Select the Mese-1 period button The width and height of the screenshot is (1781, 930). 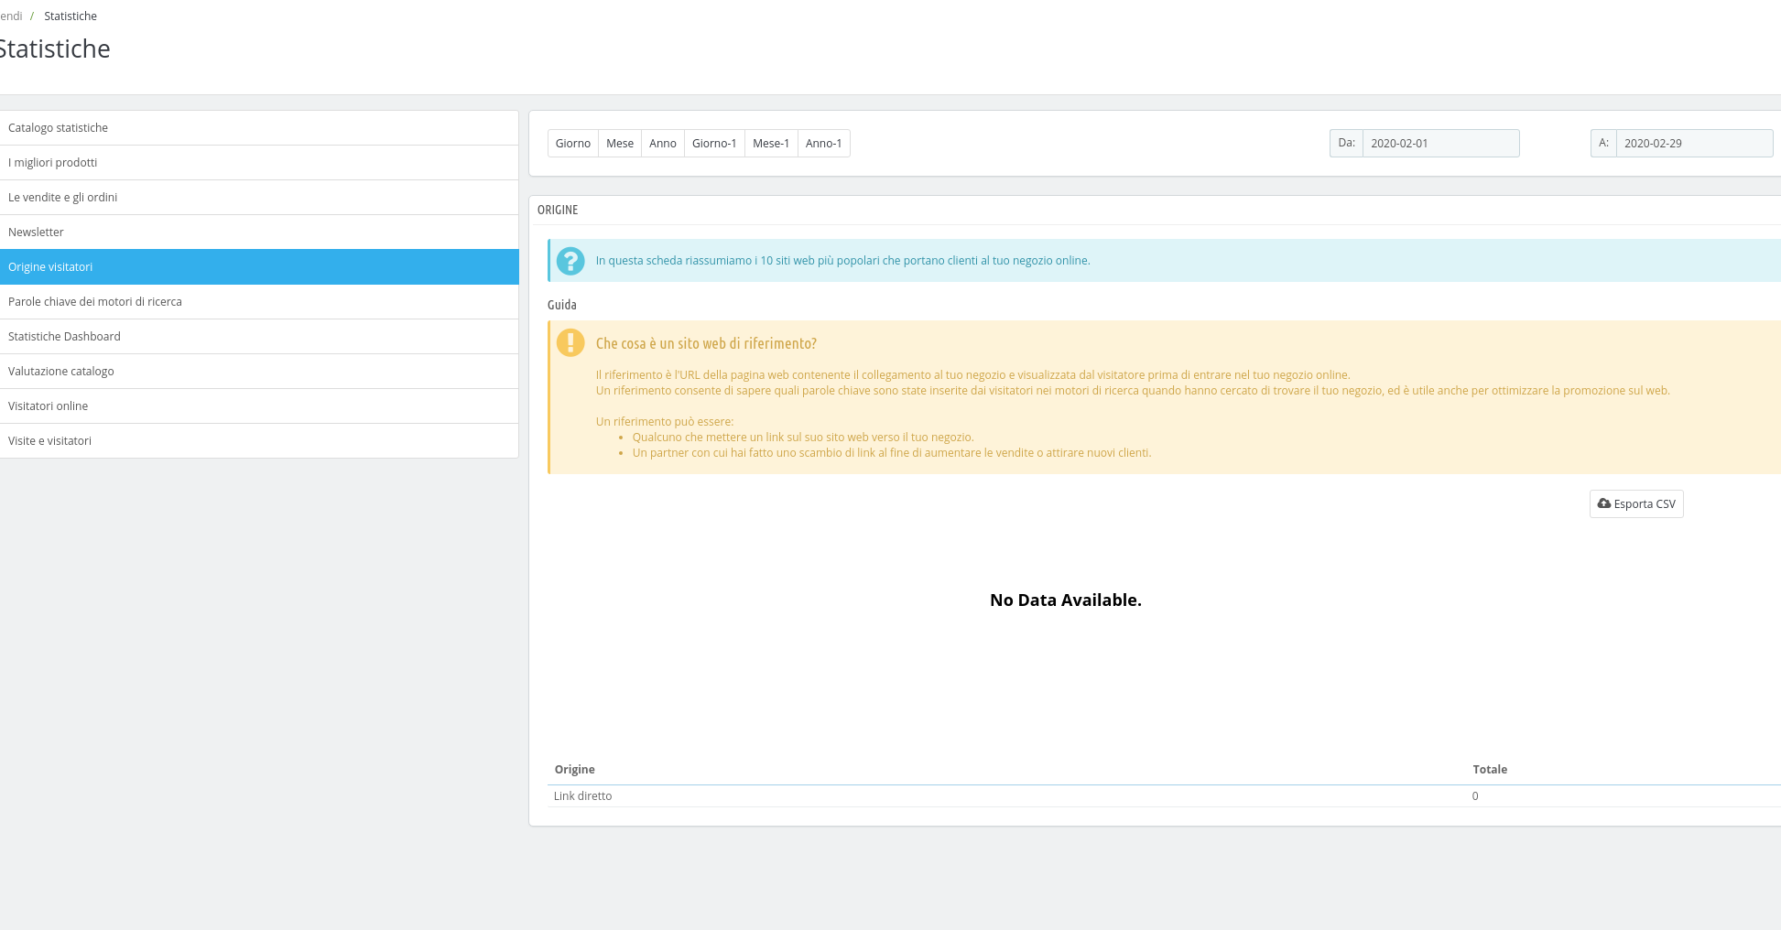(x=770, y=143)
